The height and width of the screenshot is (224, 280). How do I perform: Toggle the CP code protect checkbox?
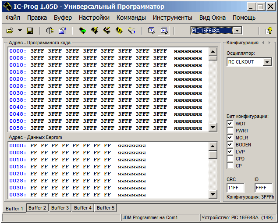(x=230, y=166)
